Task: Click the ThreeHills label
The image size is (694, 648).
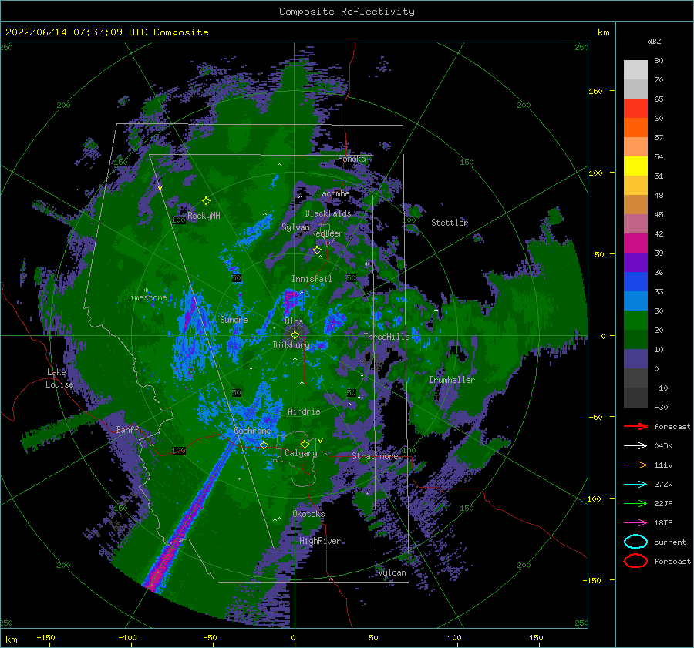Action: (x=387, y=337)
